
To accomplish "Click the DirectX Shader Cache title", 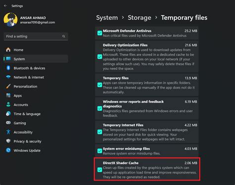I will pos(120,163).
